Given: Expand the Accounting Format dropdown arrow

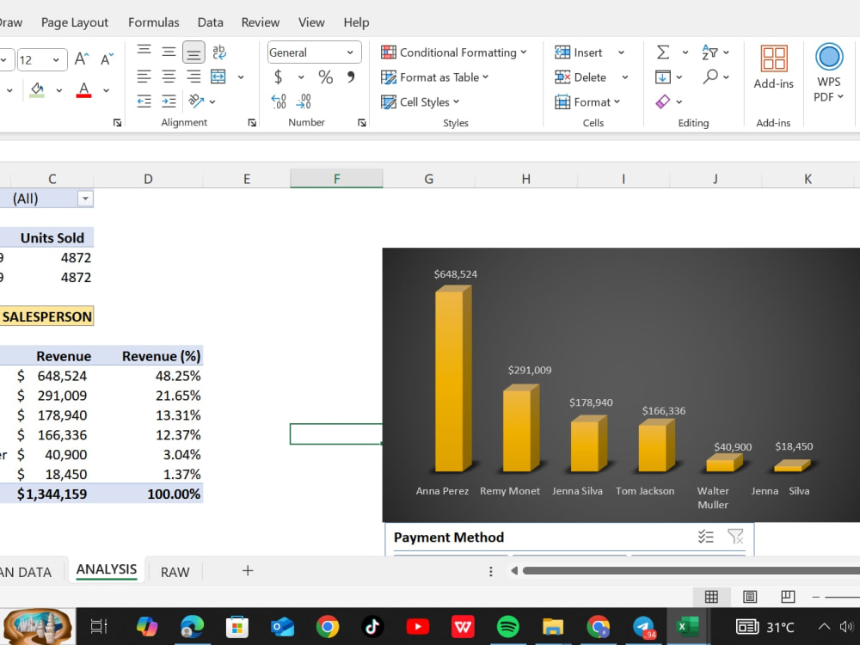Looking at the screenshot, I should tap(301, 77).
